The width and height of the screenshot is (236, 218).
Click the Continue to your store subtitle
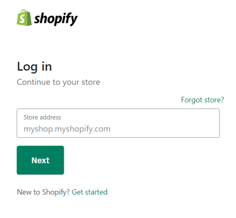[58, 82]
